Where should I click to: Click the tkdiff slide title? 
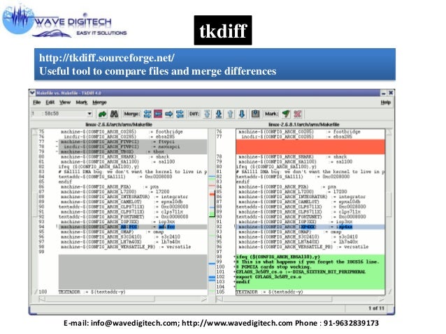pyautogui.click(x=223, y=31)
